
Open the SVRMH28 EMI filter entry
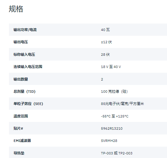click(x=109, y=141)
